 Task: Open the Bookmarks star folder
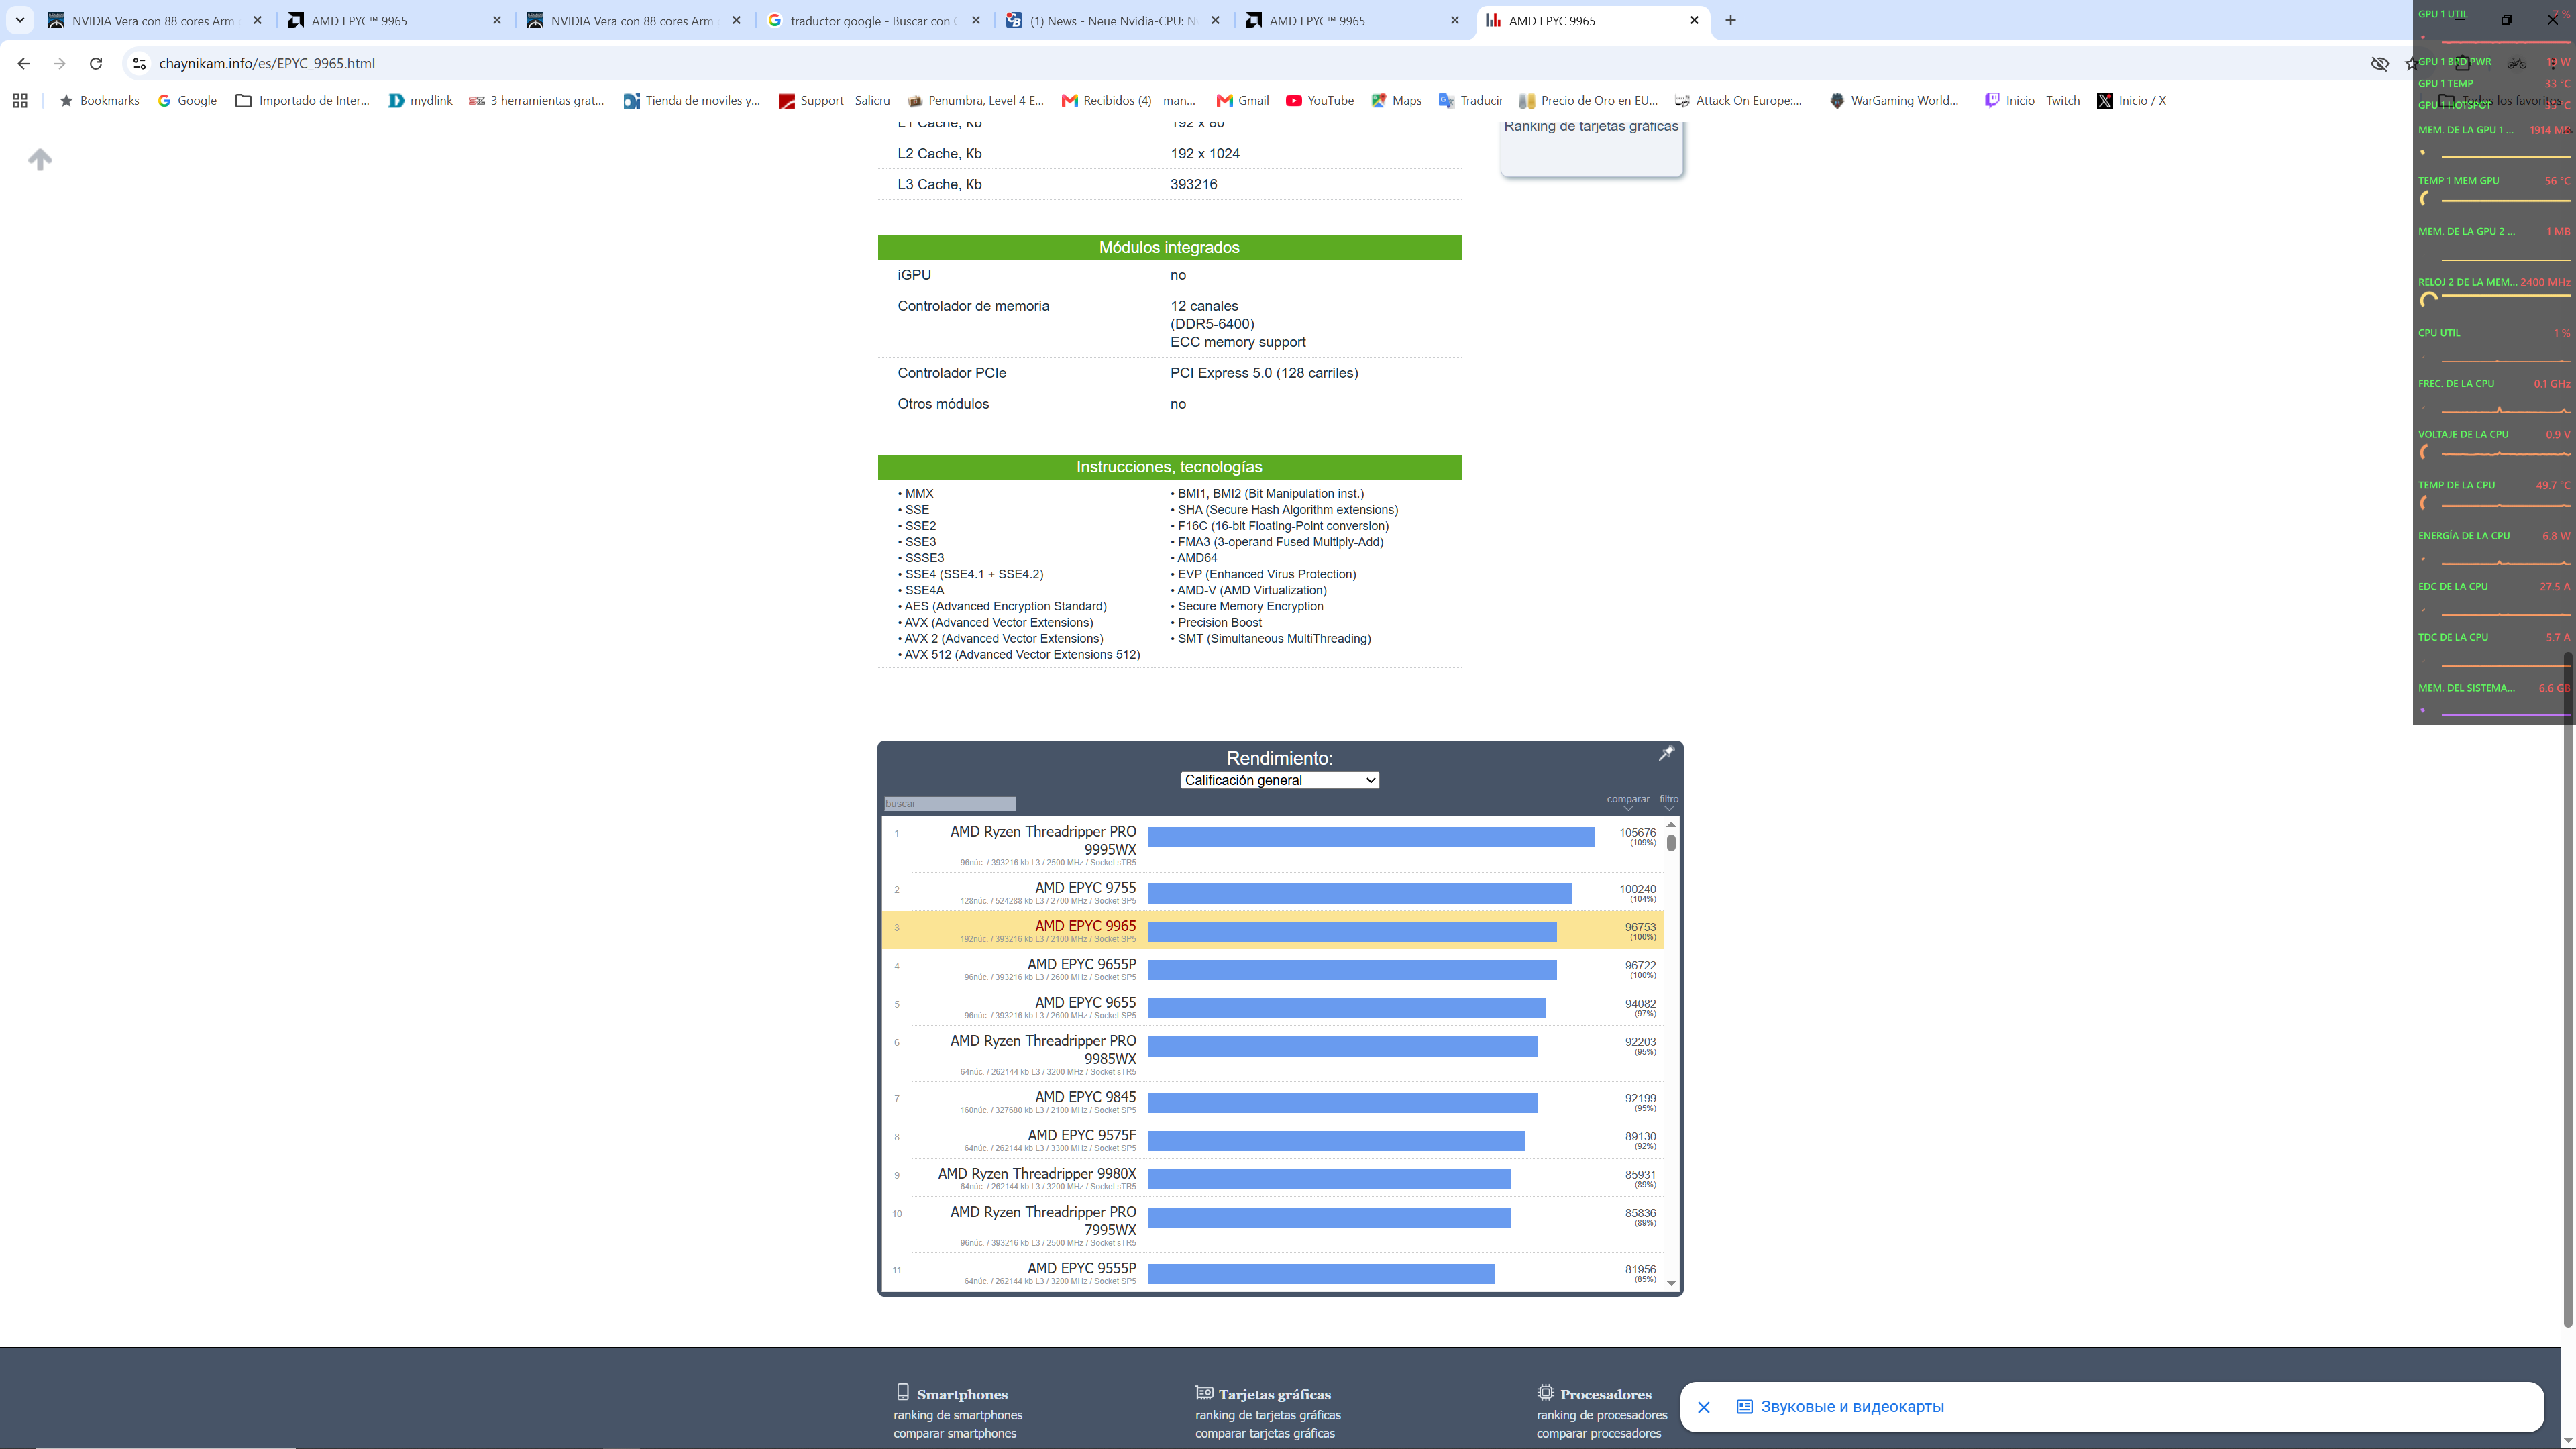(x=99, y=100)
